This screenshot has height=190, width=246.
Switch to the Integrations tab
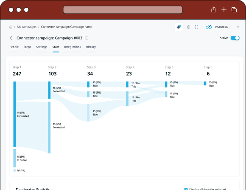point(73,47)
